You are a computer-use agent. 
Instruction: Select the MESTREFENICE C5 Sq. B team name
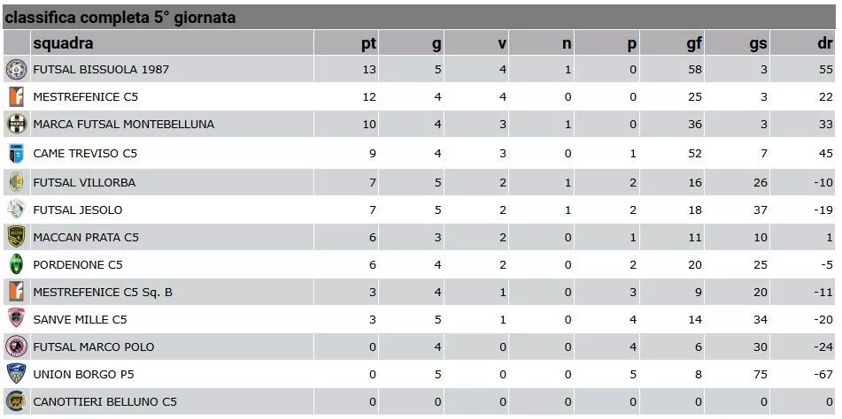(x=103, y=293)
